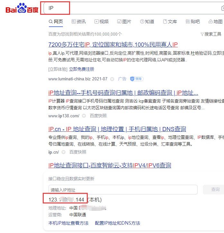
Task: Click the 保障 shield badge
Action: (x=137, y=79)
